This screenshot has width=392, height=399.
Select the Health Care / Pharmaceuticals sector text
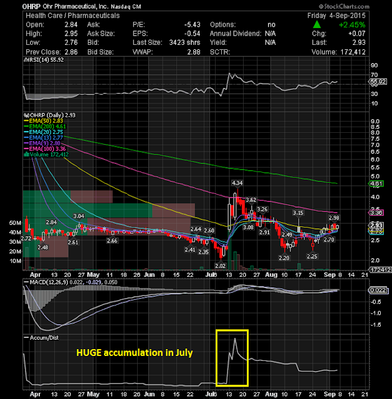tap(72, 16)
